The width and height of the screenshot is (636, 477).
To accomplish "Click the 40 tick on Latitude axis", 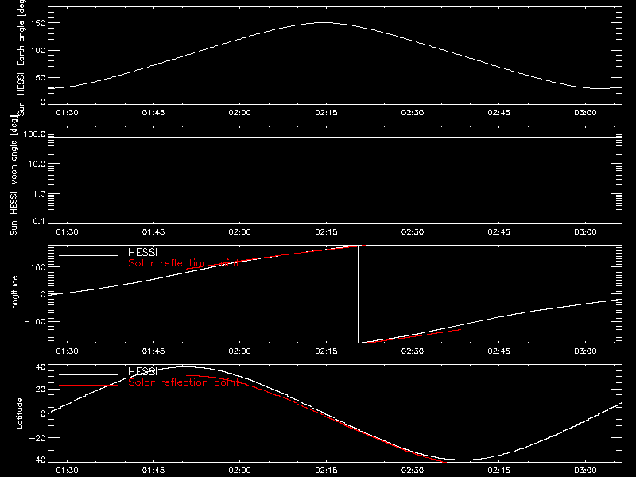I will point(41,367).
